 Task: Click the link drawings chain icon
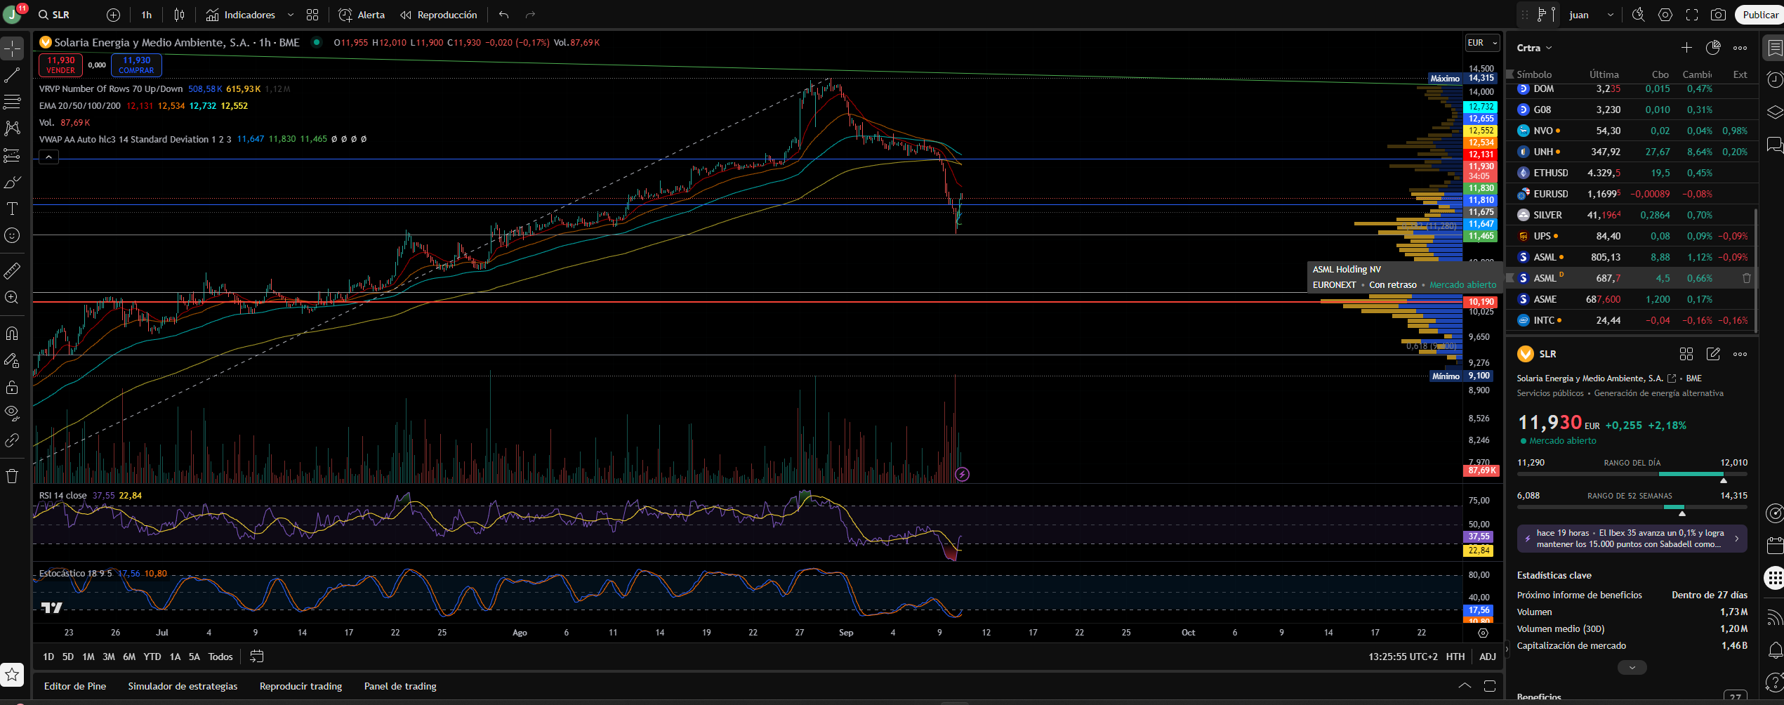[x=12, y=440]
